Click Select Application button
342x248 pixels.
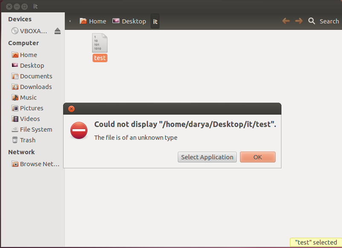pos(207,157)
